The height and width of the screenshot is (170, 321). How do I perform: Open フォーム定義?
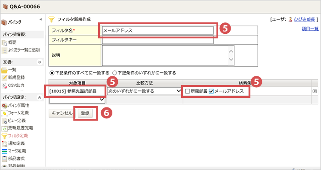[x=18, y=113]
